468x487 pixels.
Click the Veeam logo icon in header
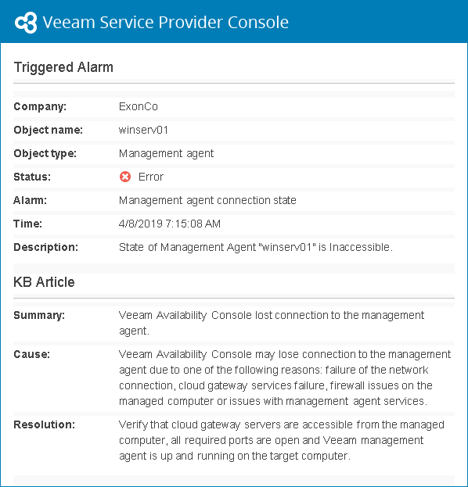pyautogui.click(x=26, y=23)
